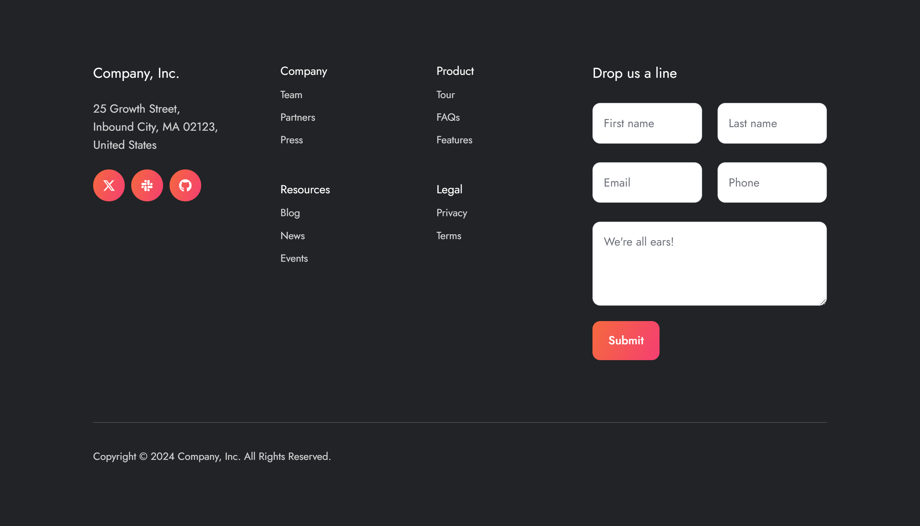Open the Press link
Image resolution: width=920 pixels, height=526 pixels.
(291, 140)
